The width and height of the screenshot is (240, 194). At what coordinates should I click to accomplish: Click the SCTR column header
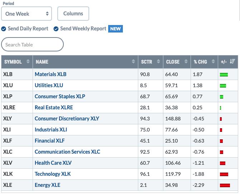147,62
